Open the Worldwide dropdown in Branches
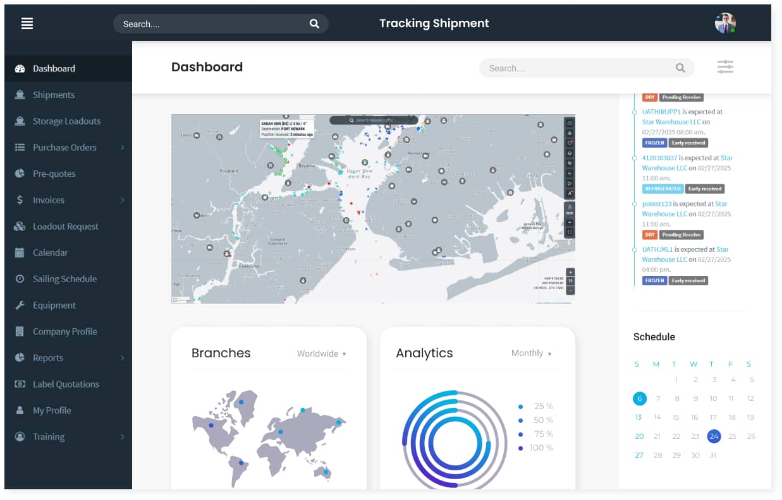 click(322, 354)
